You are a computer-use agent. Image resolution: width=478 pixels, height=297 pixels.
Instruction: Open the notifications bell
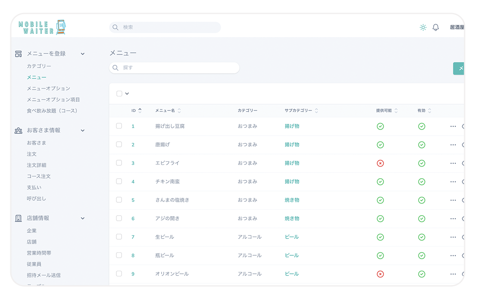click(436, 28)
